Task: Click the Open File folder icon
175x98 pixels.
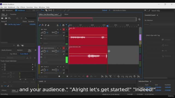Action: point(2,18)
